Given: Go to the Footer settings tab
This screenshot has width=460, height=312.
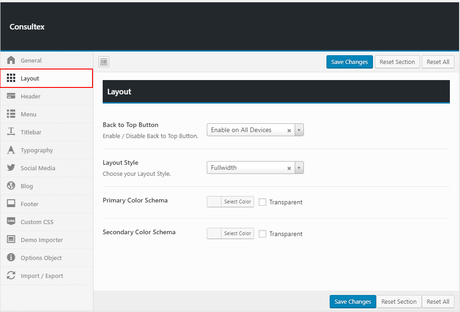Looking at the screenshot, I should [x=29, y=204].
